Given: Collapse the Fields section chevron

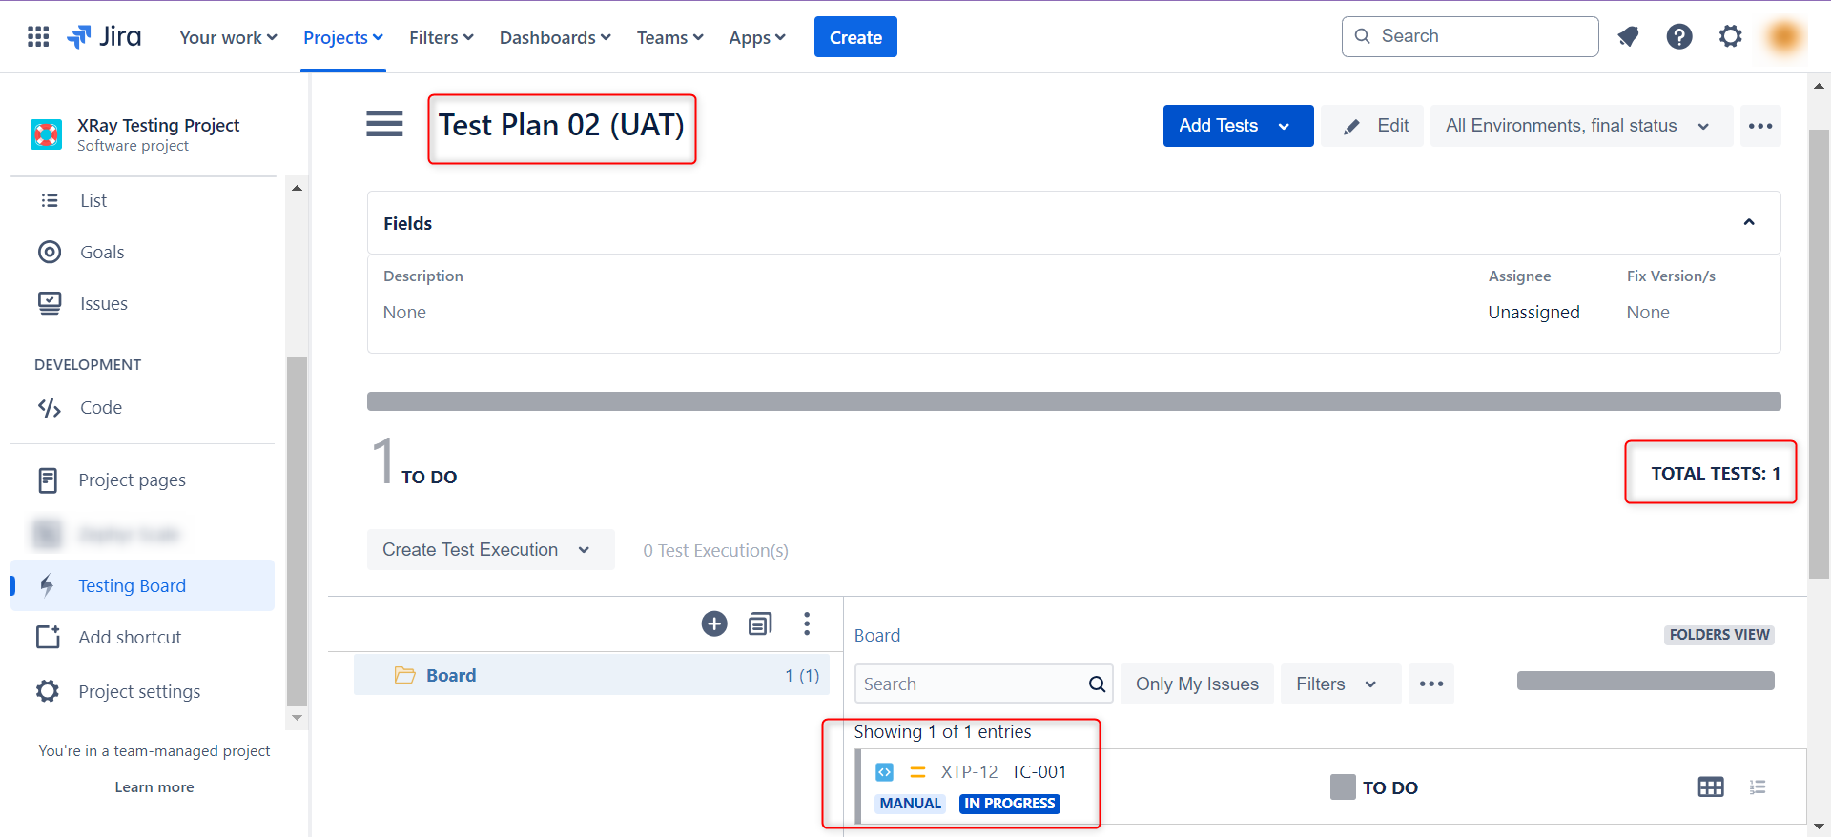Looking at the screenshot, I should click(1748, 222).
